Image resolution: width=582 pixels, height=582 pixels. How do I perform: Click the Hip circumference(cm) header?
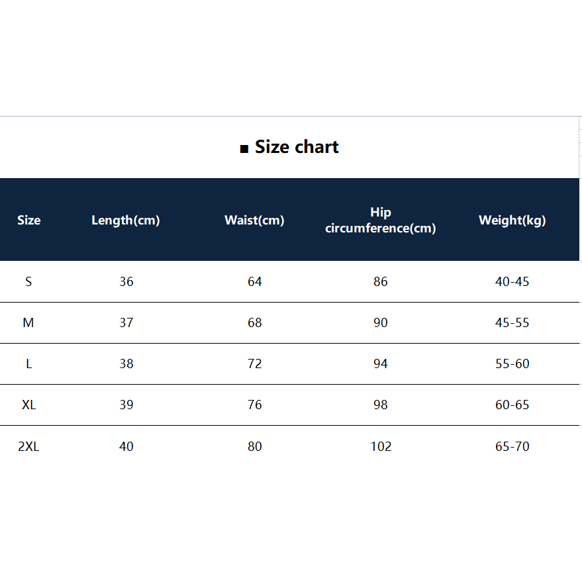coord(381,220)
